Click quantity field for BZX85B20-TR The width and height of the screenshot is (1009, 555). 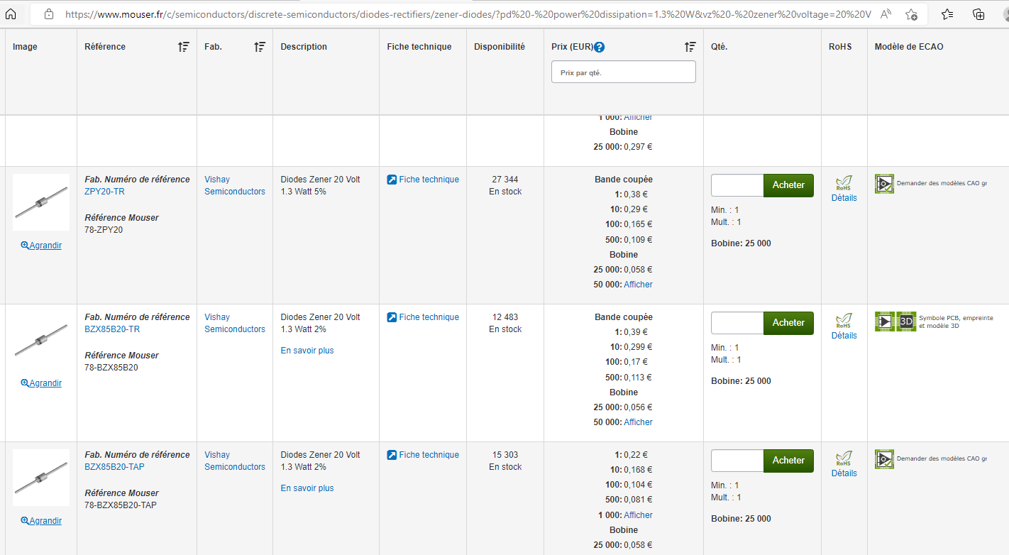pos(737,323)
